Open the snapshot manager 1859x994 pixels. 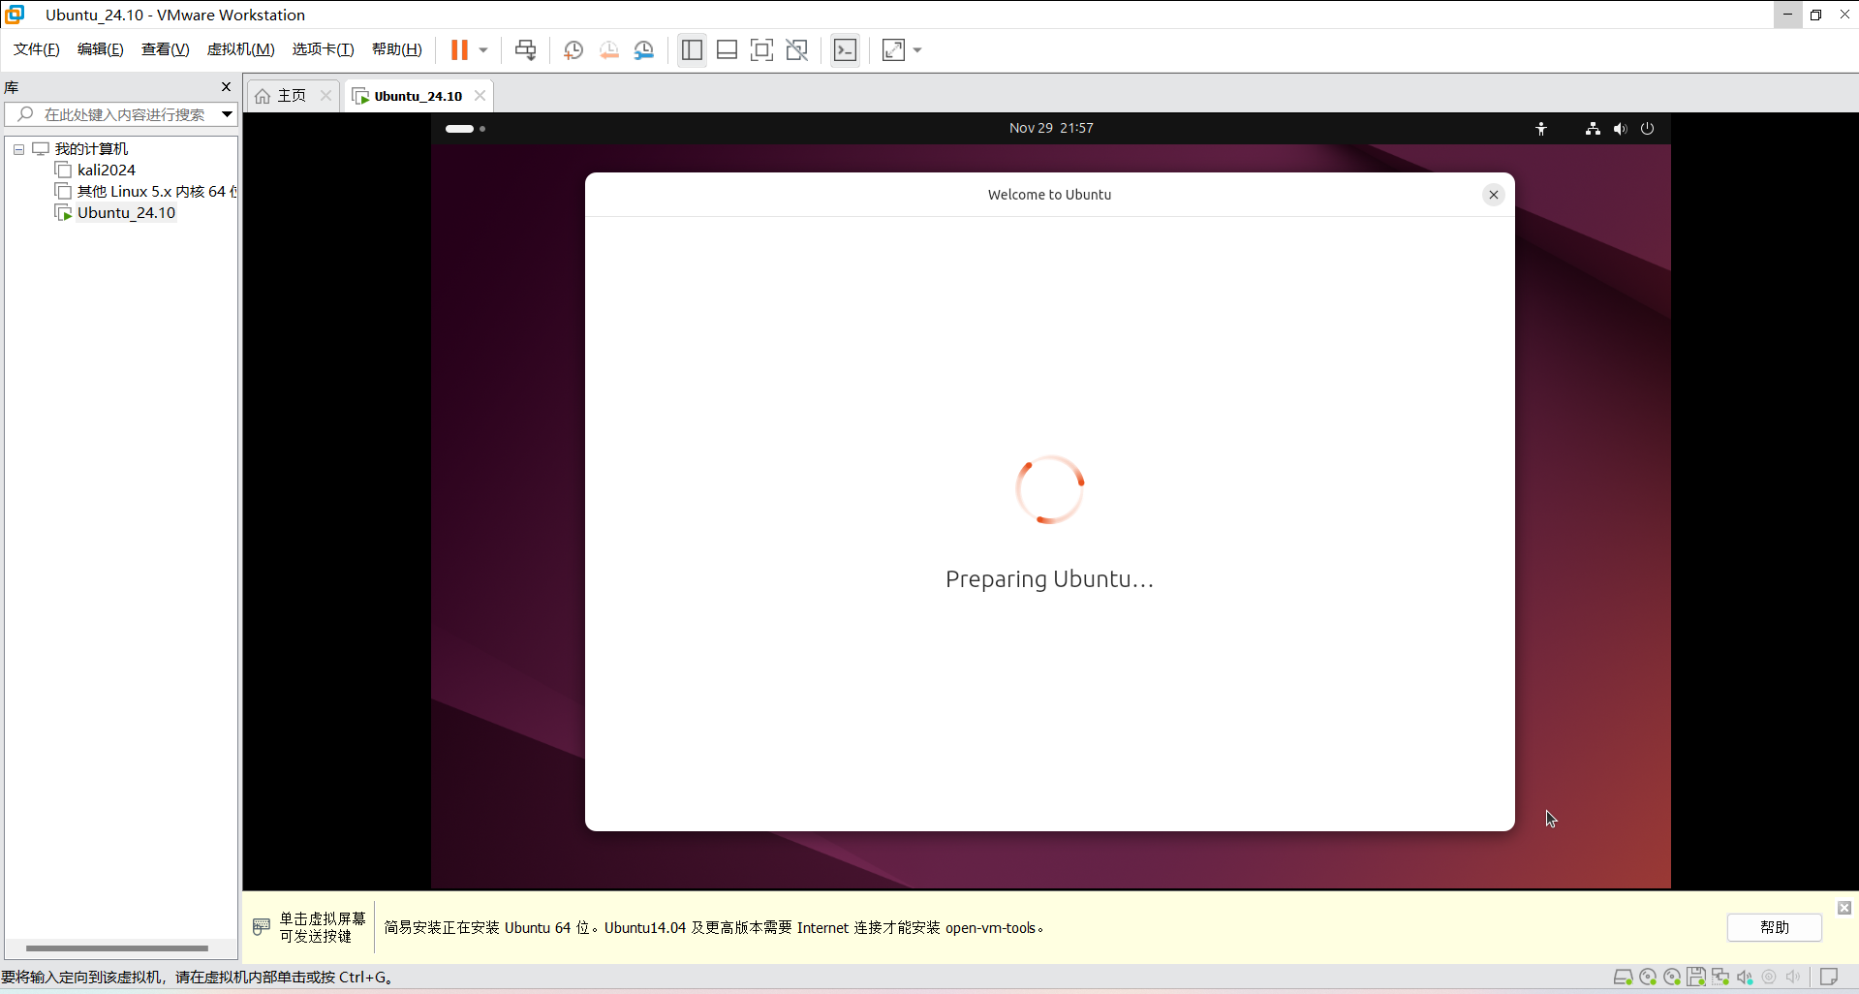click(644, 50)
